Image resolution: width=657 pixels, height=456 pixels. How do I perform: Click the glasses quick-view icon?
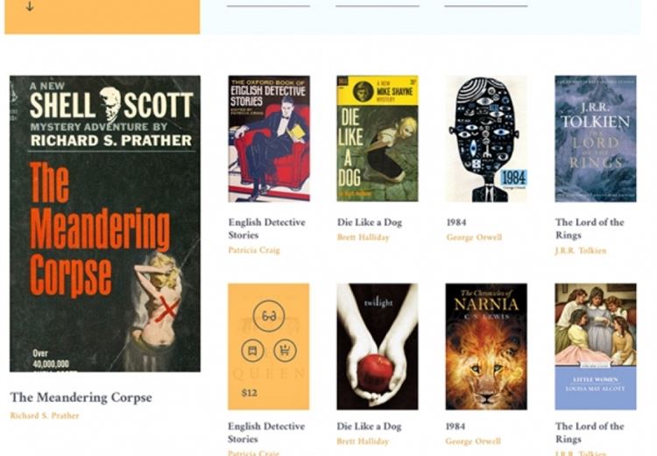(x=269, y=316)
